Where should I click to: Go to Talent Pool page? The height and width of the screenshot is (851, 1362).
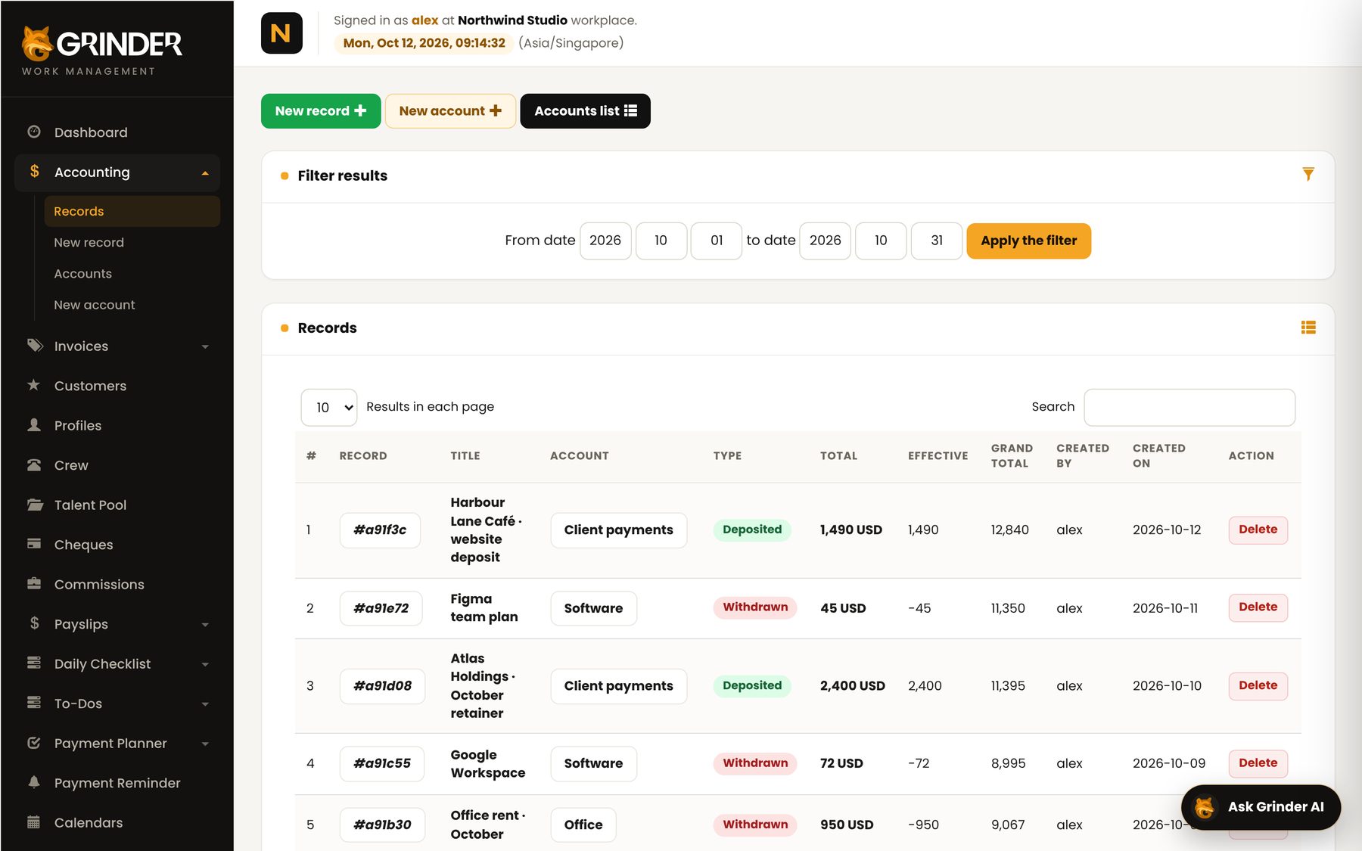(117, 505)
